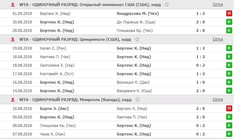This screenshot has width=234, height=139.
Task: Select Квитова П. (Чех) on 18.08.2018
Action: coord(55,57)
